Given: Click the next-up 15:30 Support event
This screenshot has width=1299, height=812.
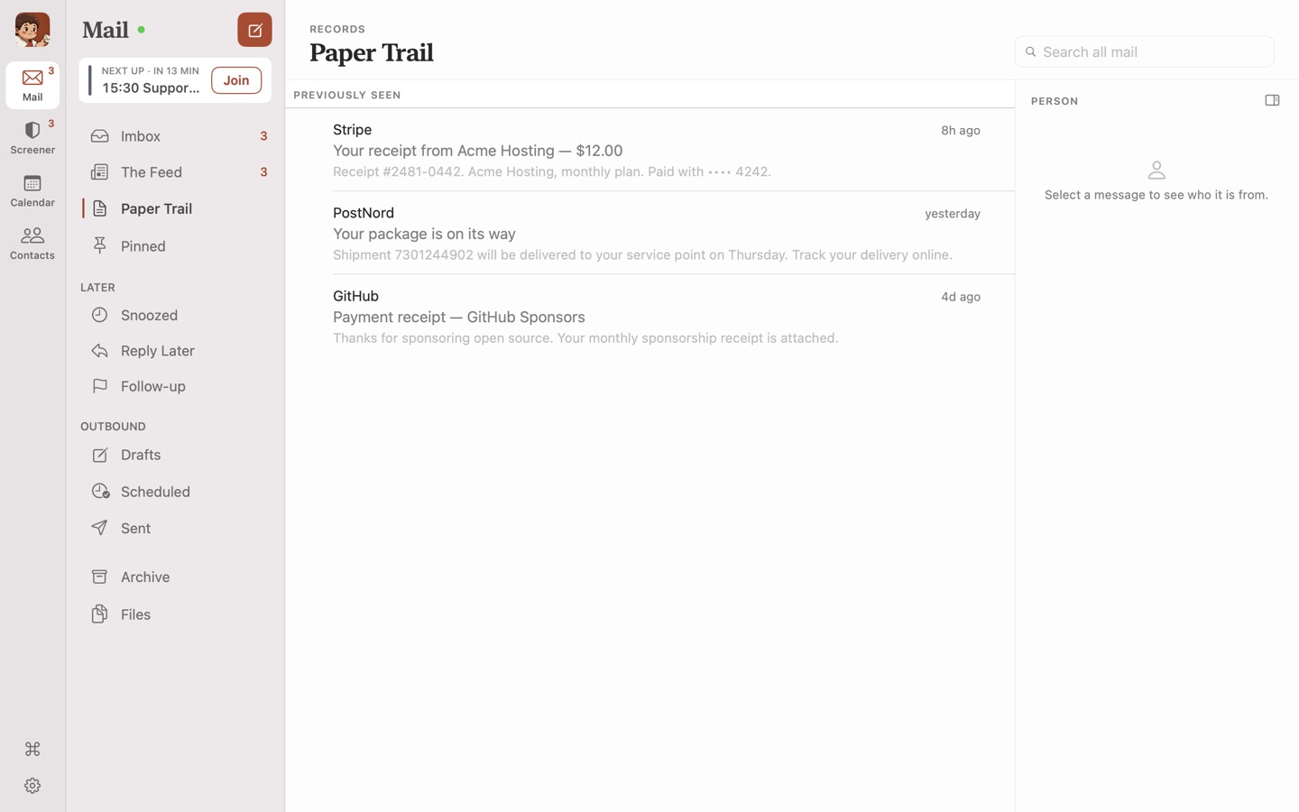Looking at the screenshot, I should (149, 80).
